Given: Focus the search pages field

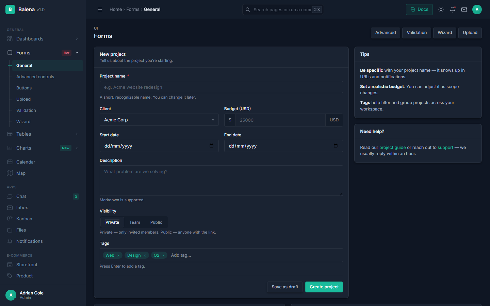Looking at the screenshot, I should (x=283, y=10).
